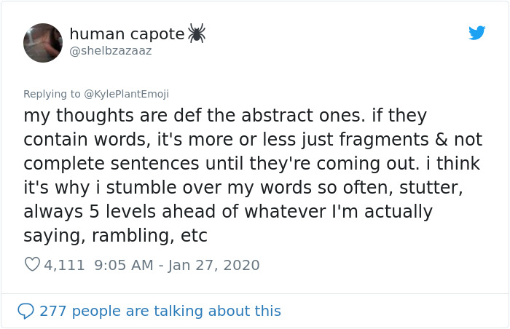510x329 pixels.
Task: Click the 'Replying to' label
Action: pyautogui.click(x=52, y=94)
